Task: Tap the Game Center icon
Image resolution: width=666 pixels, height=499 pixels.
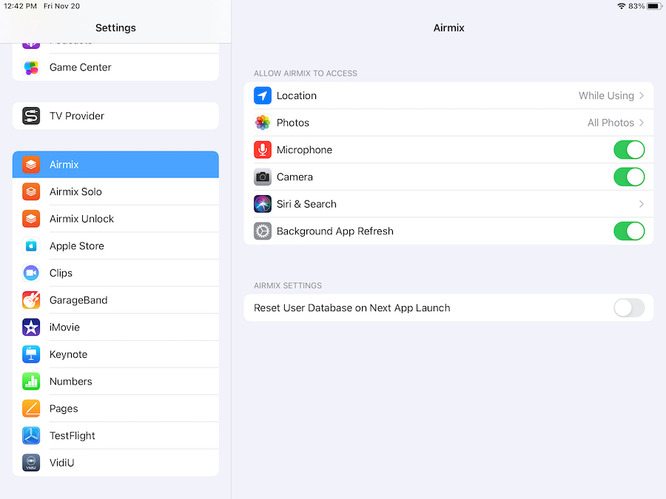Action: [31, 67]
